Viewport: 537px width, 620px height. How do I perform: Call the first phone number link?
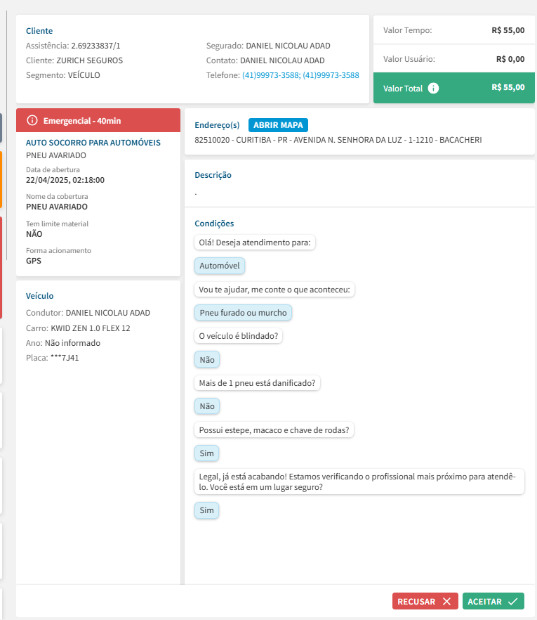point(271,75)
